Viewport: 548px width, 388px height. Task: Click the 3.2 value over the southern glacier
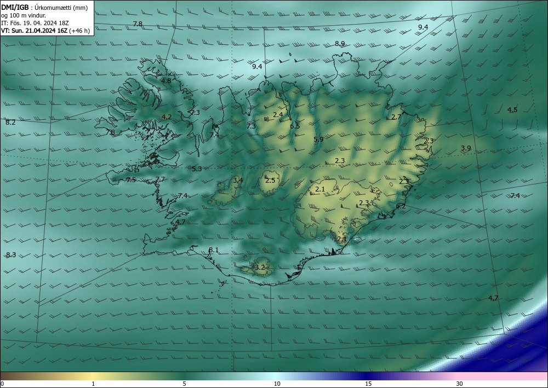tap(260, 268)
